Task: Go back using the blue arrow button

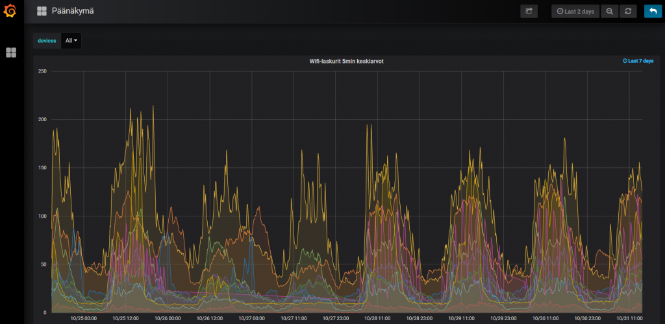Action: coord(652,11)
